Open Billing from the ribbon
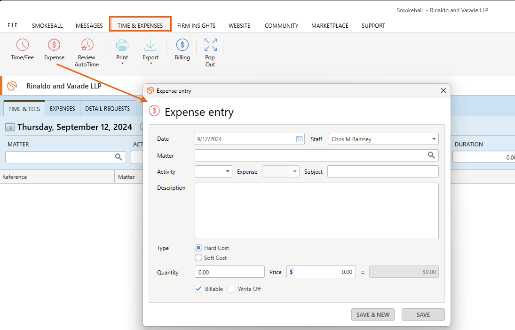515x330 pixels. 182,49
